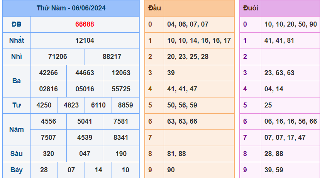Image resolution: width=320 pixels, height=178 pixels.
Task: Select the ĐB prize number 66688
Action: click(85, 24)
